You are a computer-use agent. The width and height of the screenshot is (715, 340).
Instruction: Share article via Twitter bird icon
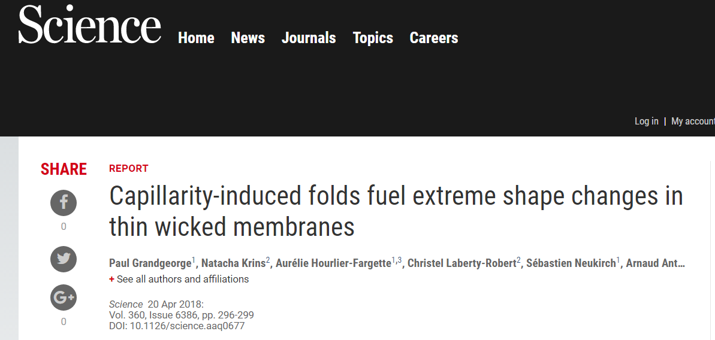click(64, 259)
